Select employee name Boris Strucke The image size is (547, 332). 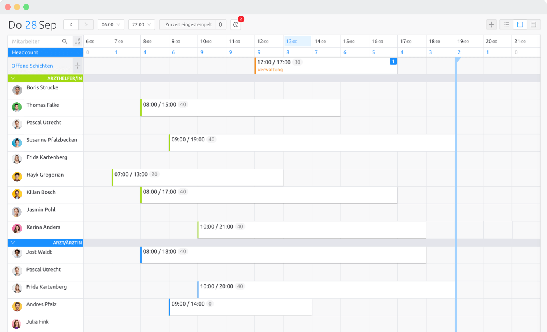pyautogui.click(x=42, y=88)
